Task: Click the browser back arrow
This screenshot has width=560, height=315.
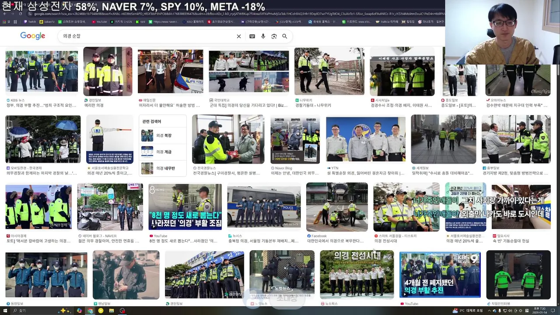Action: coord(4,14)
